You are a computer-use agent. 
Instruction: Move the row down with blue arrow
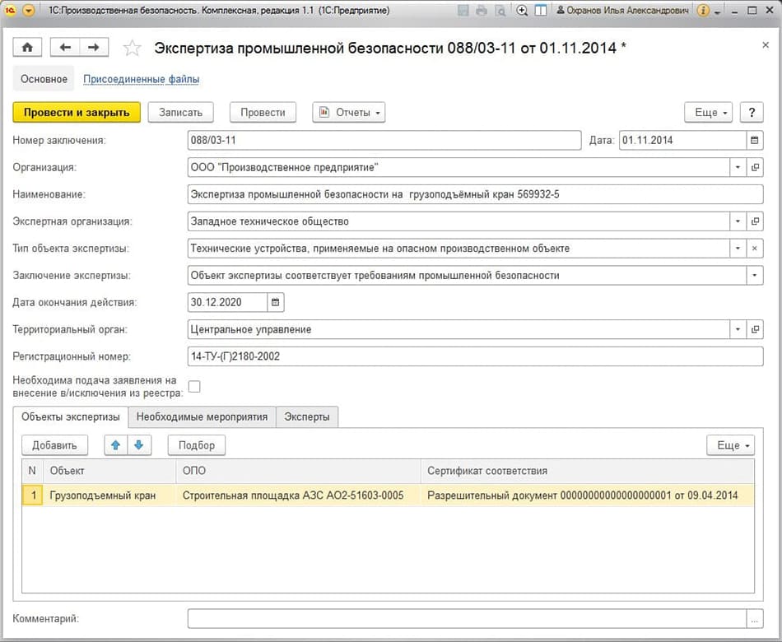[139, 445]
